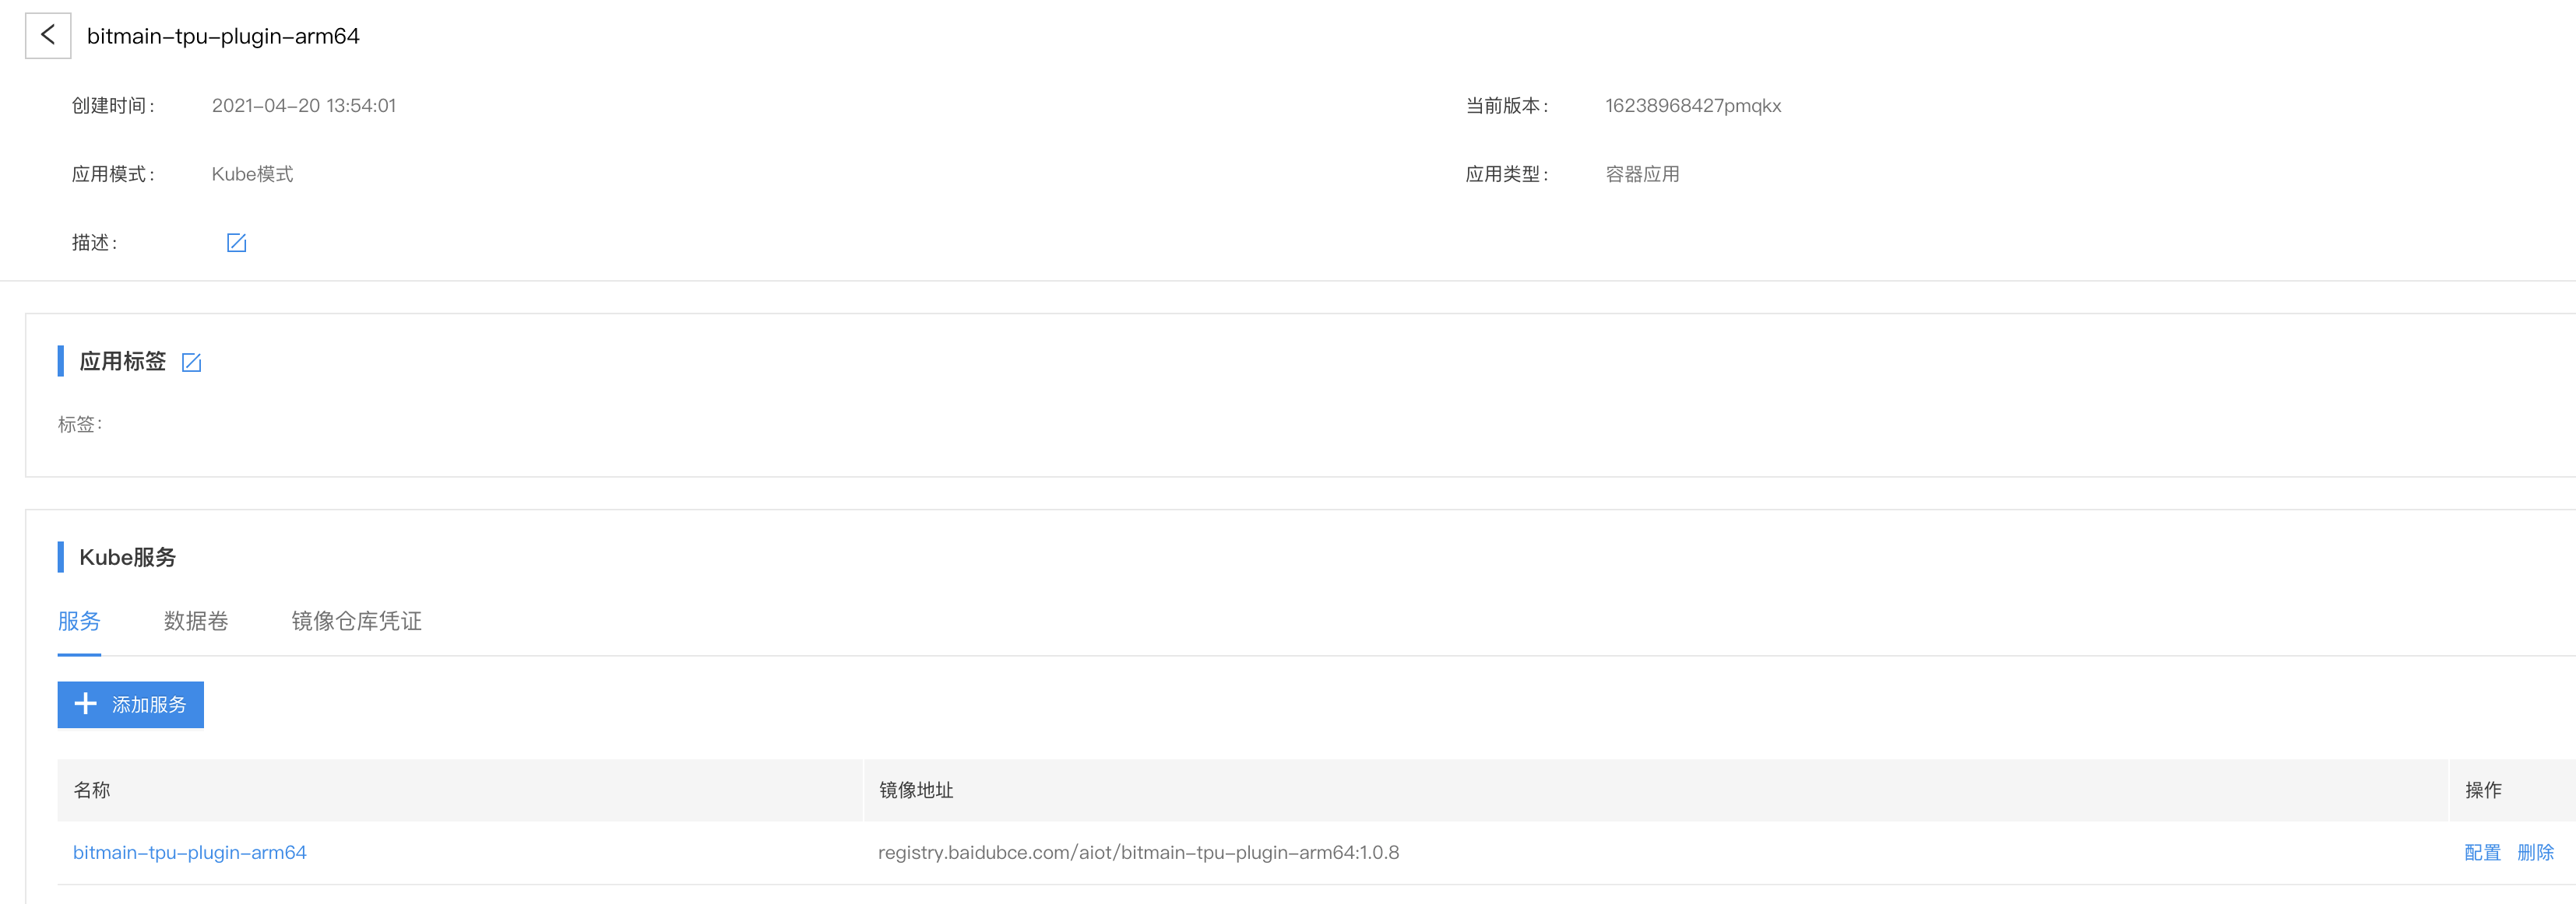Viewport: 2576px width, 904px height.
Task: Click plus icon in add service button
Action: pos(86,704)
